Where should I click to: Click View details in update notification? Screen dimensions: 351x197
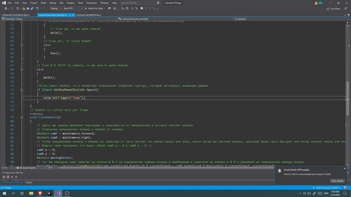337,181
